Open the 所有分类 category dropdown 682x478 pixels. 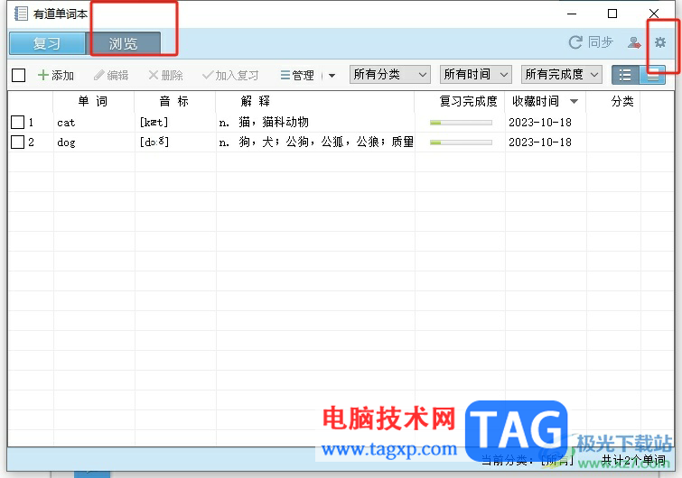389,74
